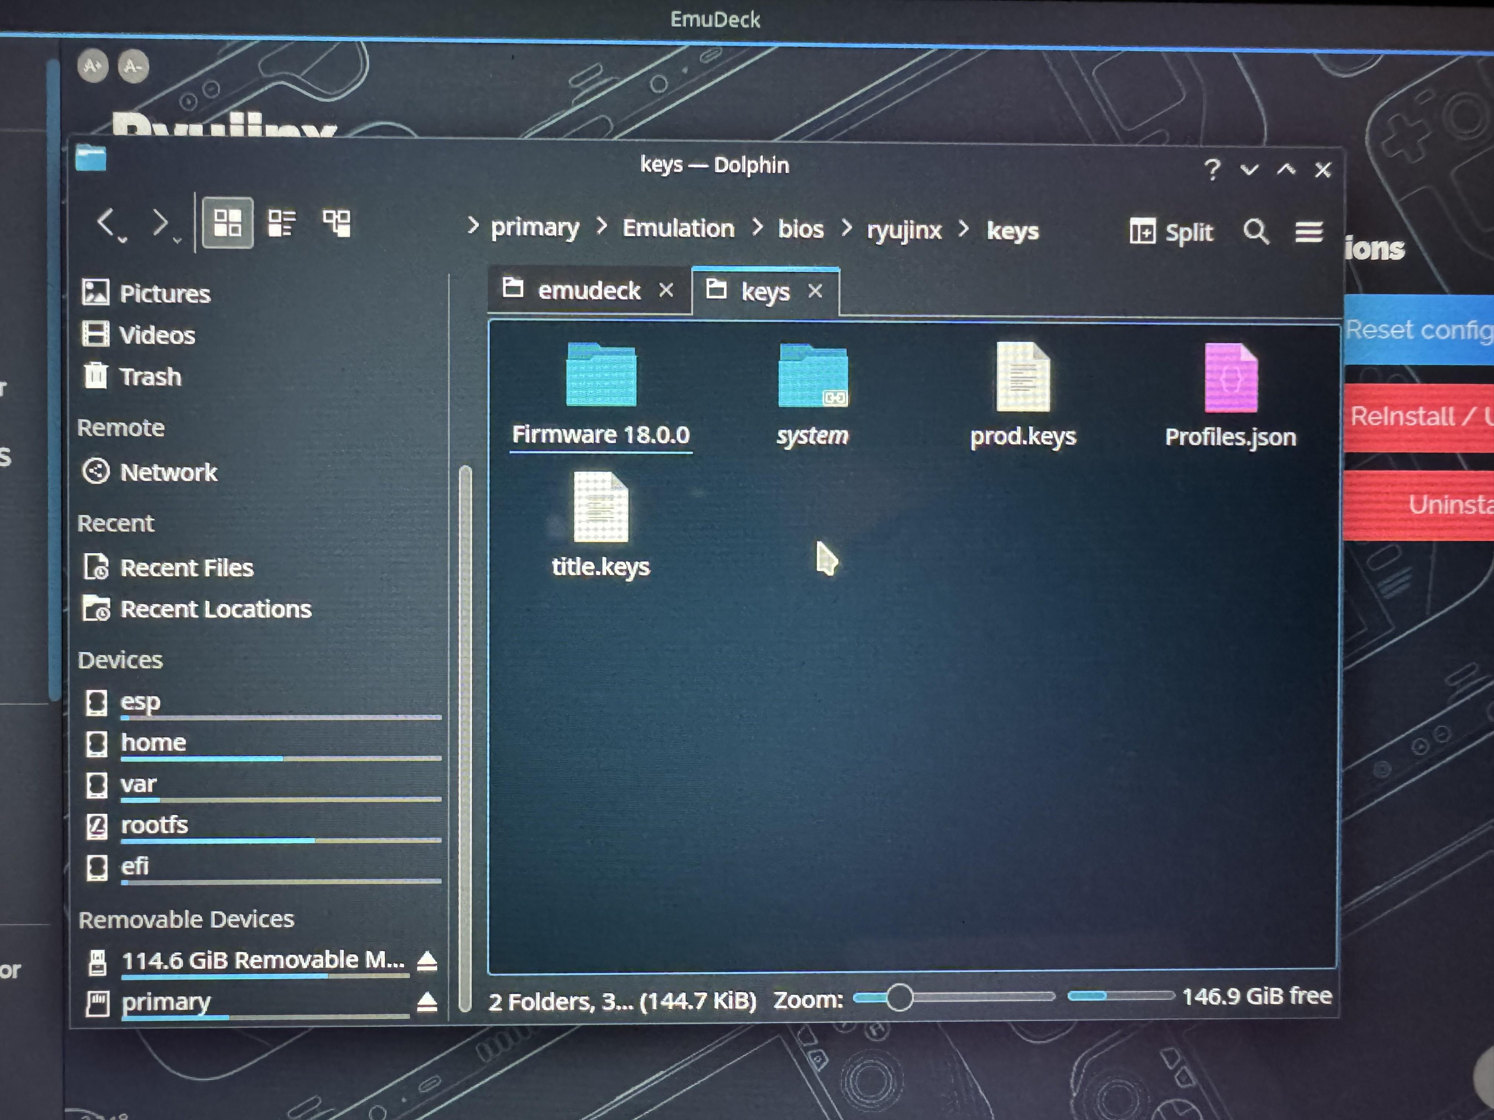Click A+ font increase button in EmuDeck
Screen dimensions: 1494x1120
[x=93, y=66]
